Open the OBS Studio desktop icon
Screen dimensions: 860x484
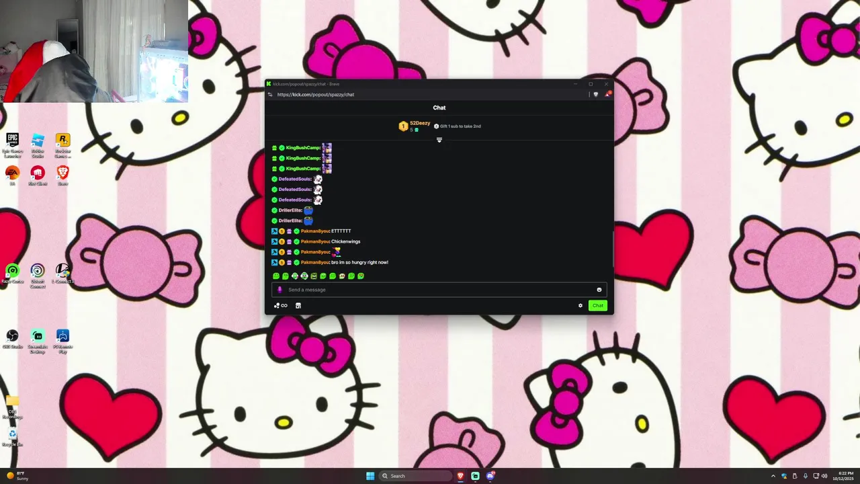tap(12, 339)
